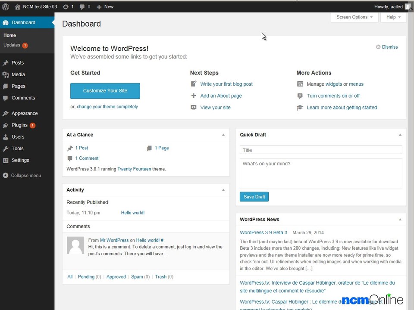Filter comments by Spam (0)
414x310 pixels.
(x=140, y=277)
